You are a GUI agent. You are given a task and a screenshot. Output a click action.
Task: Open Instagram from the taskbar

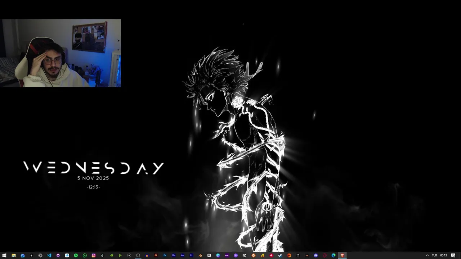pyautogui.click(x=94, y=255)
